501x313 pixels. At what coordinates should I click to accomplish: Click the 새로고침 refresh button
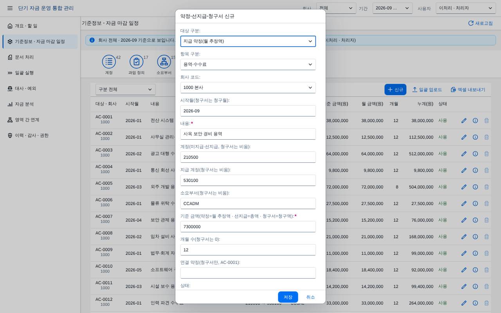pyautogui.click(x=481, y=23)
